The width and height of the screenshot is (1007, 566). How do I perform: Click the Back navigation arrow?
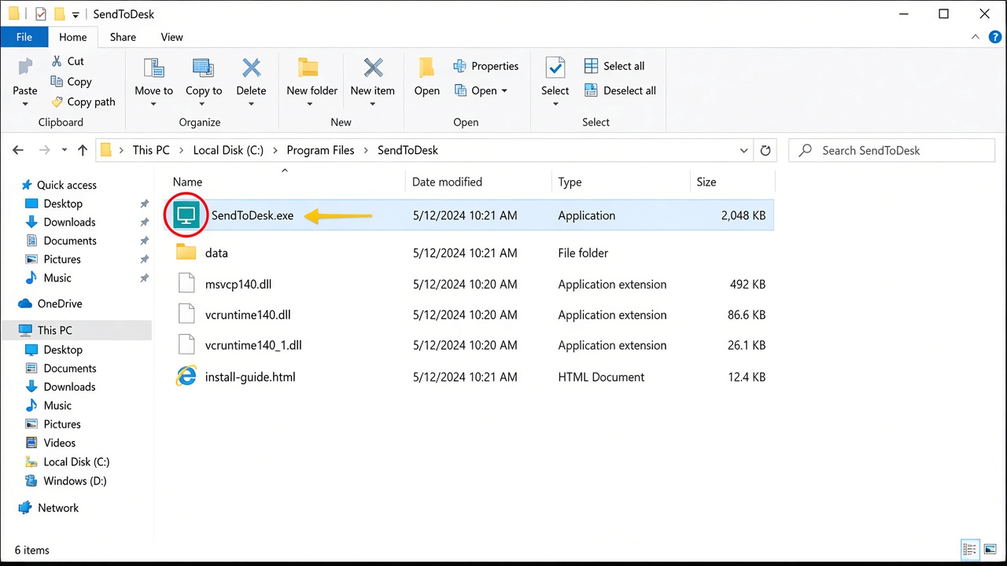[19, 150]
